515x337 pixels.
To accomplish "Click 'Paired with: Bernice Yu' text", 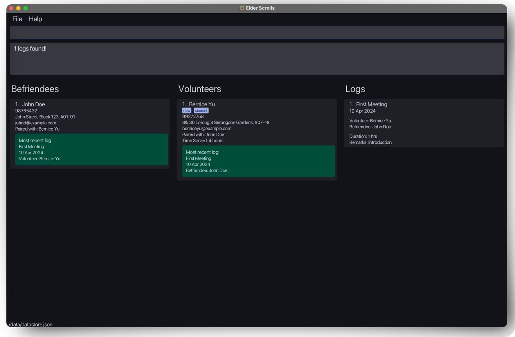I will [37, 129].
